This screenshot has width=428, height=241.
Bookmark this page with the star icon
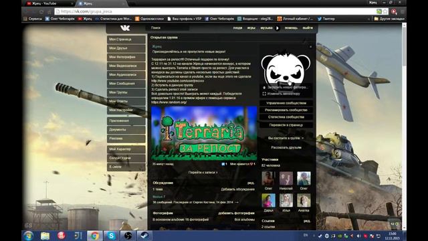click(385, 11)
